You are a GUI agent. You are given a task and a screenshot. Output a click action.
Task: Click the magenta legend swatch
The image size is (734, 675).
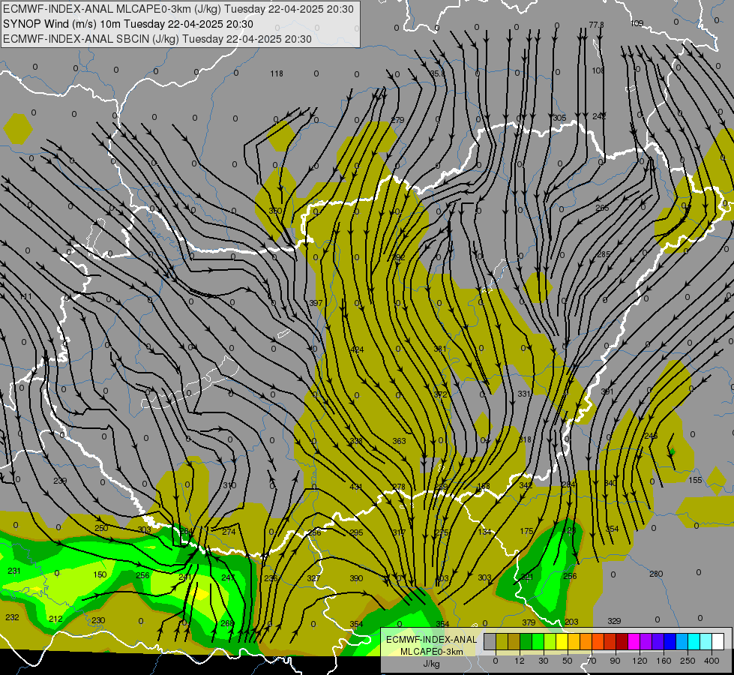[x=634, y=642]
